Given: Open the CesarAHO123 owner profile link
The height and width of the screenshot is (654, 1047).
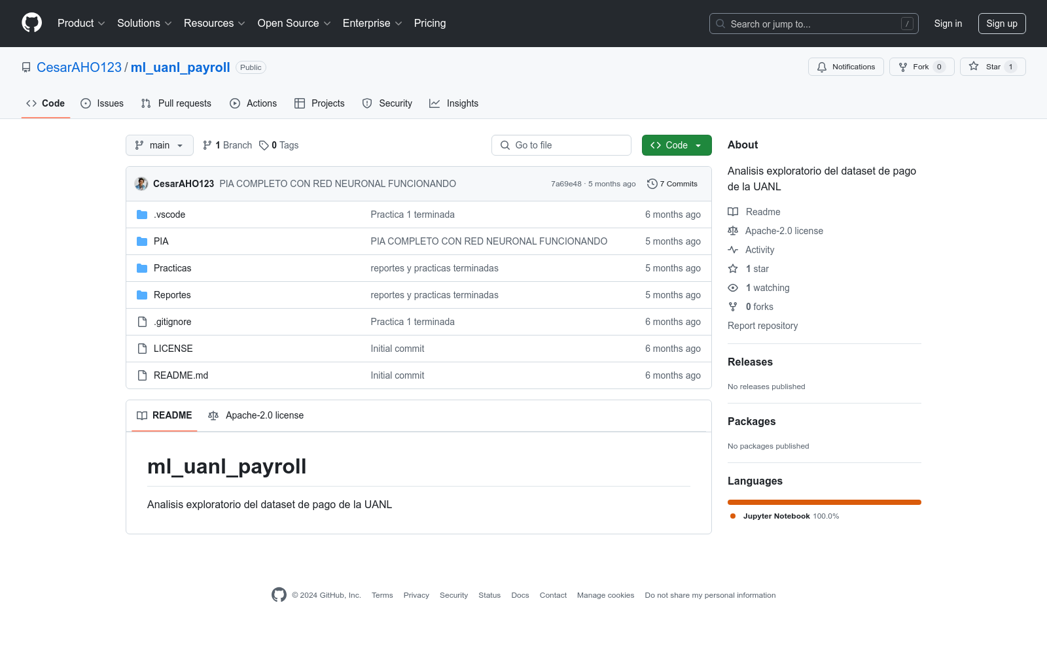Looking at the screenshot, I should (79, 67).
